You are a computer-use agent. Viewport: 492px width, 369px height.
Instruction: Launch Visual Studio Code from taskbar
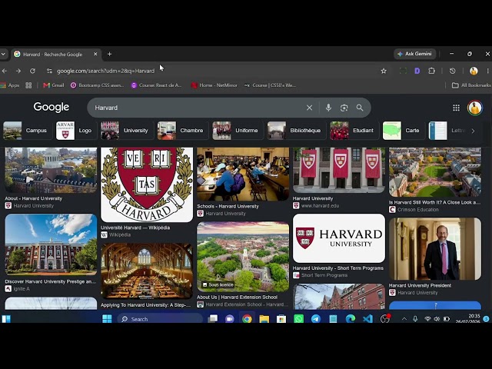click(x=367, y=319)
